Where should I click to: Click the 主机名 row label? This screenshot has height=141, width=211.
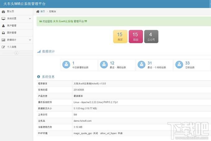42,121
